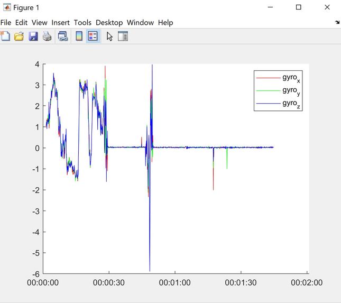Maximize the Figure 1 window
The image size is (341, 303).
coord(299,7)
